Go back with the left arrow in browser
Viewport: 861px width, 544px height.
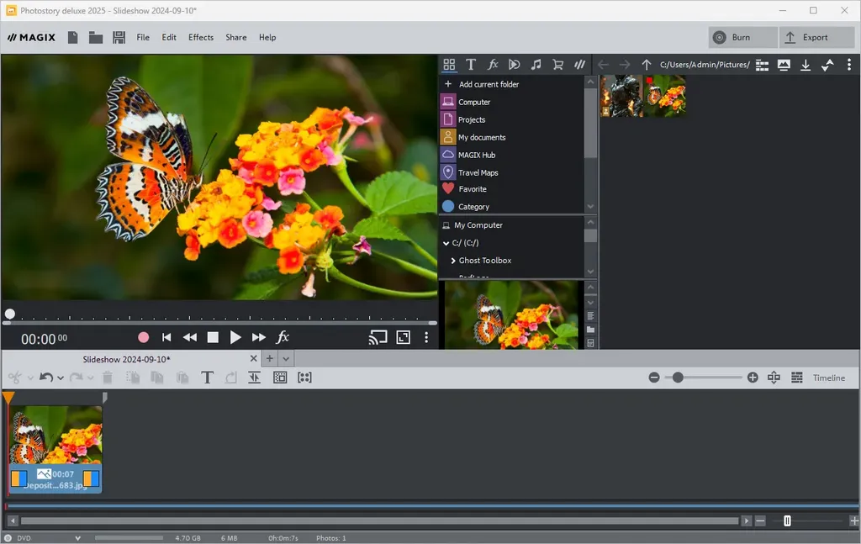[604, 65]
